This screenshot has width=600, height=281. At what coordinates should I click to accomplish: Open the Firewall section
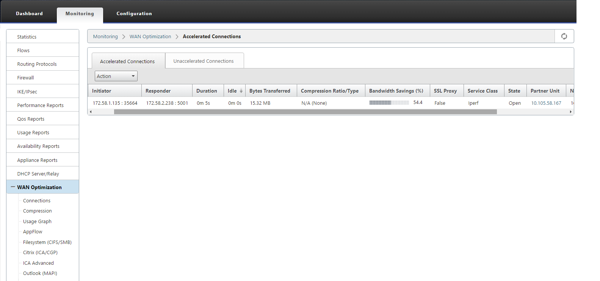pos(42,78)
